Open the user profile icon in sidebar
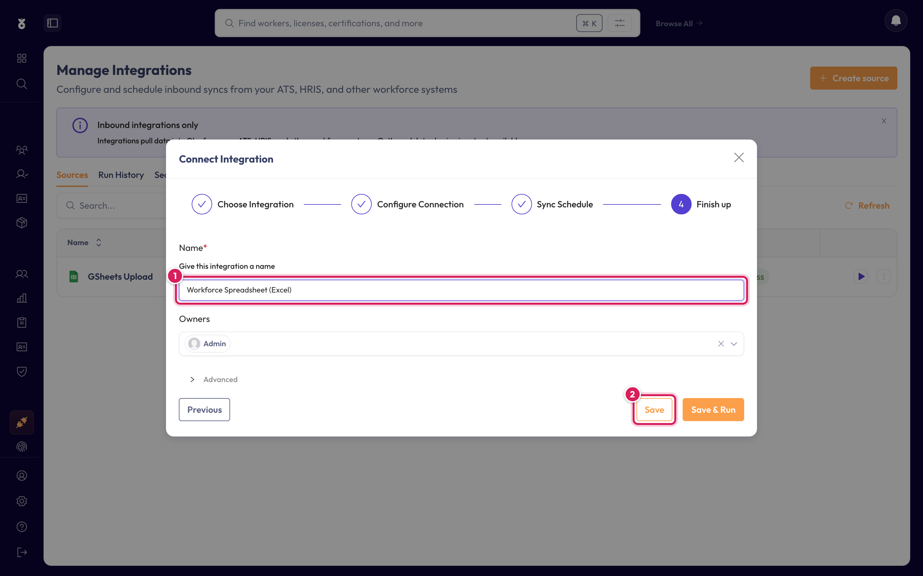923x576 pixels. [x=22, y=476]
